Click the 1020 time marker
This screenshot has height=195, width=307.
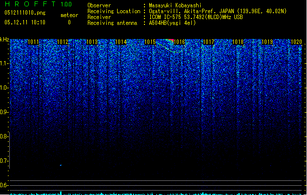(x=296, y=42)
